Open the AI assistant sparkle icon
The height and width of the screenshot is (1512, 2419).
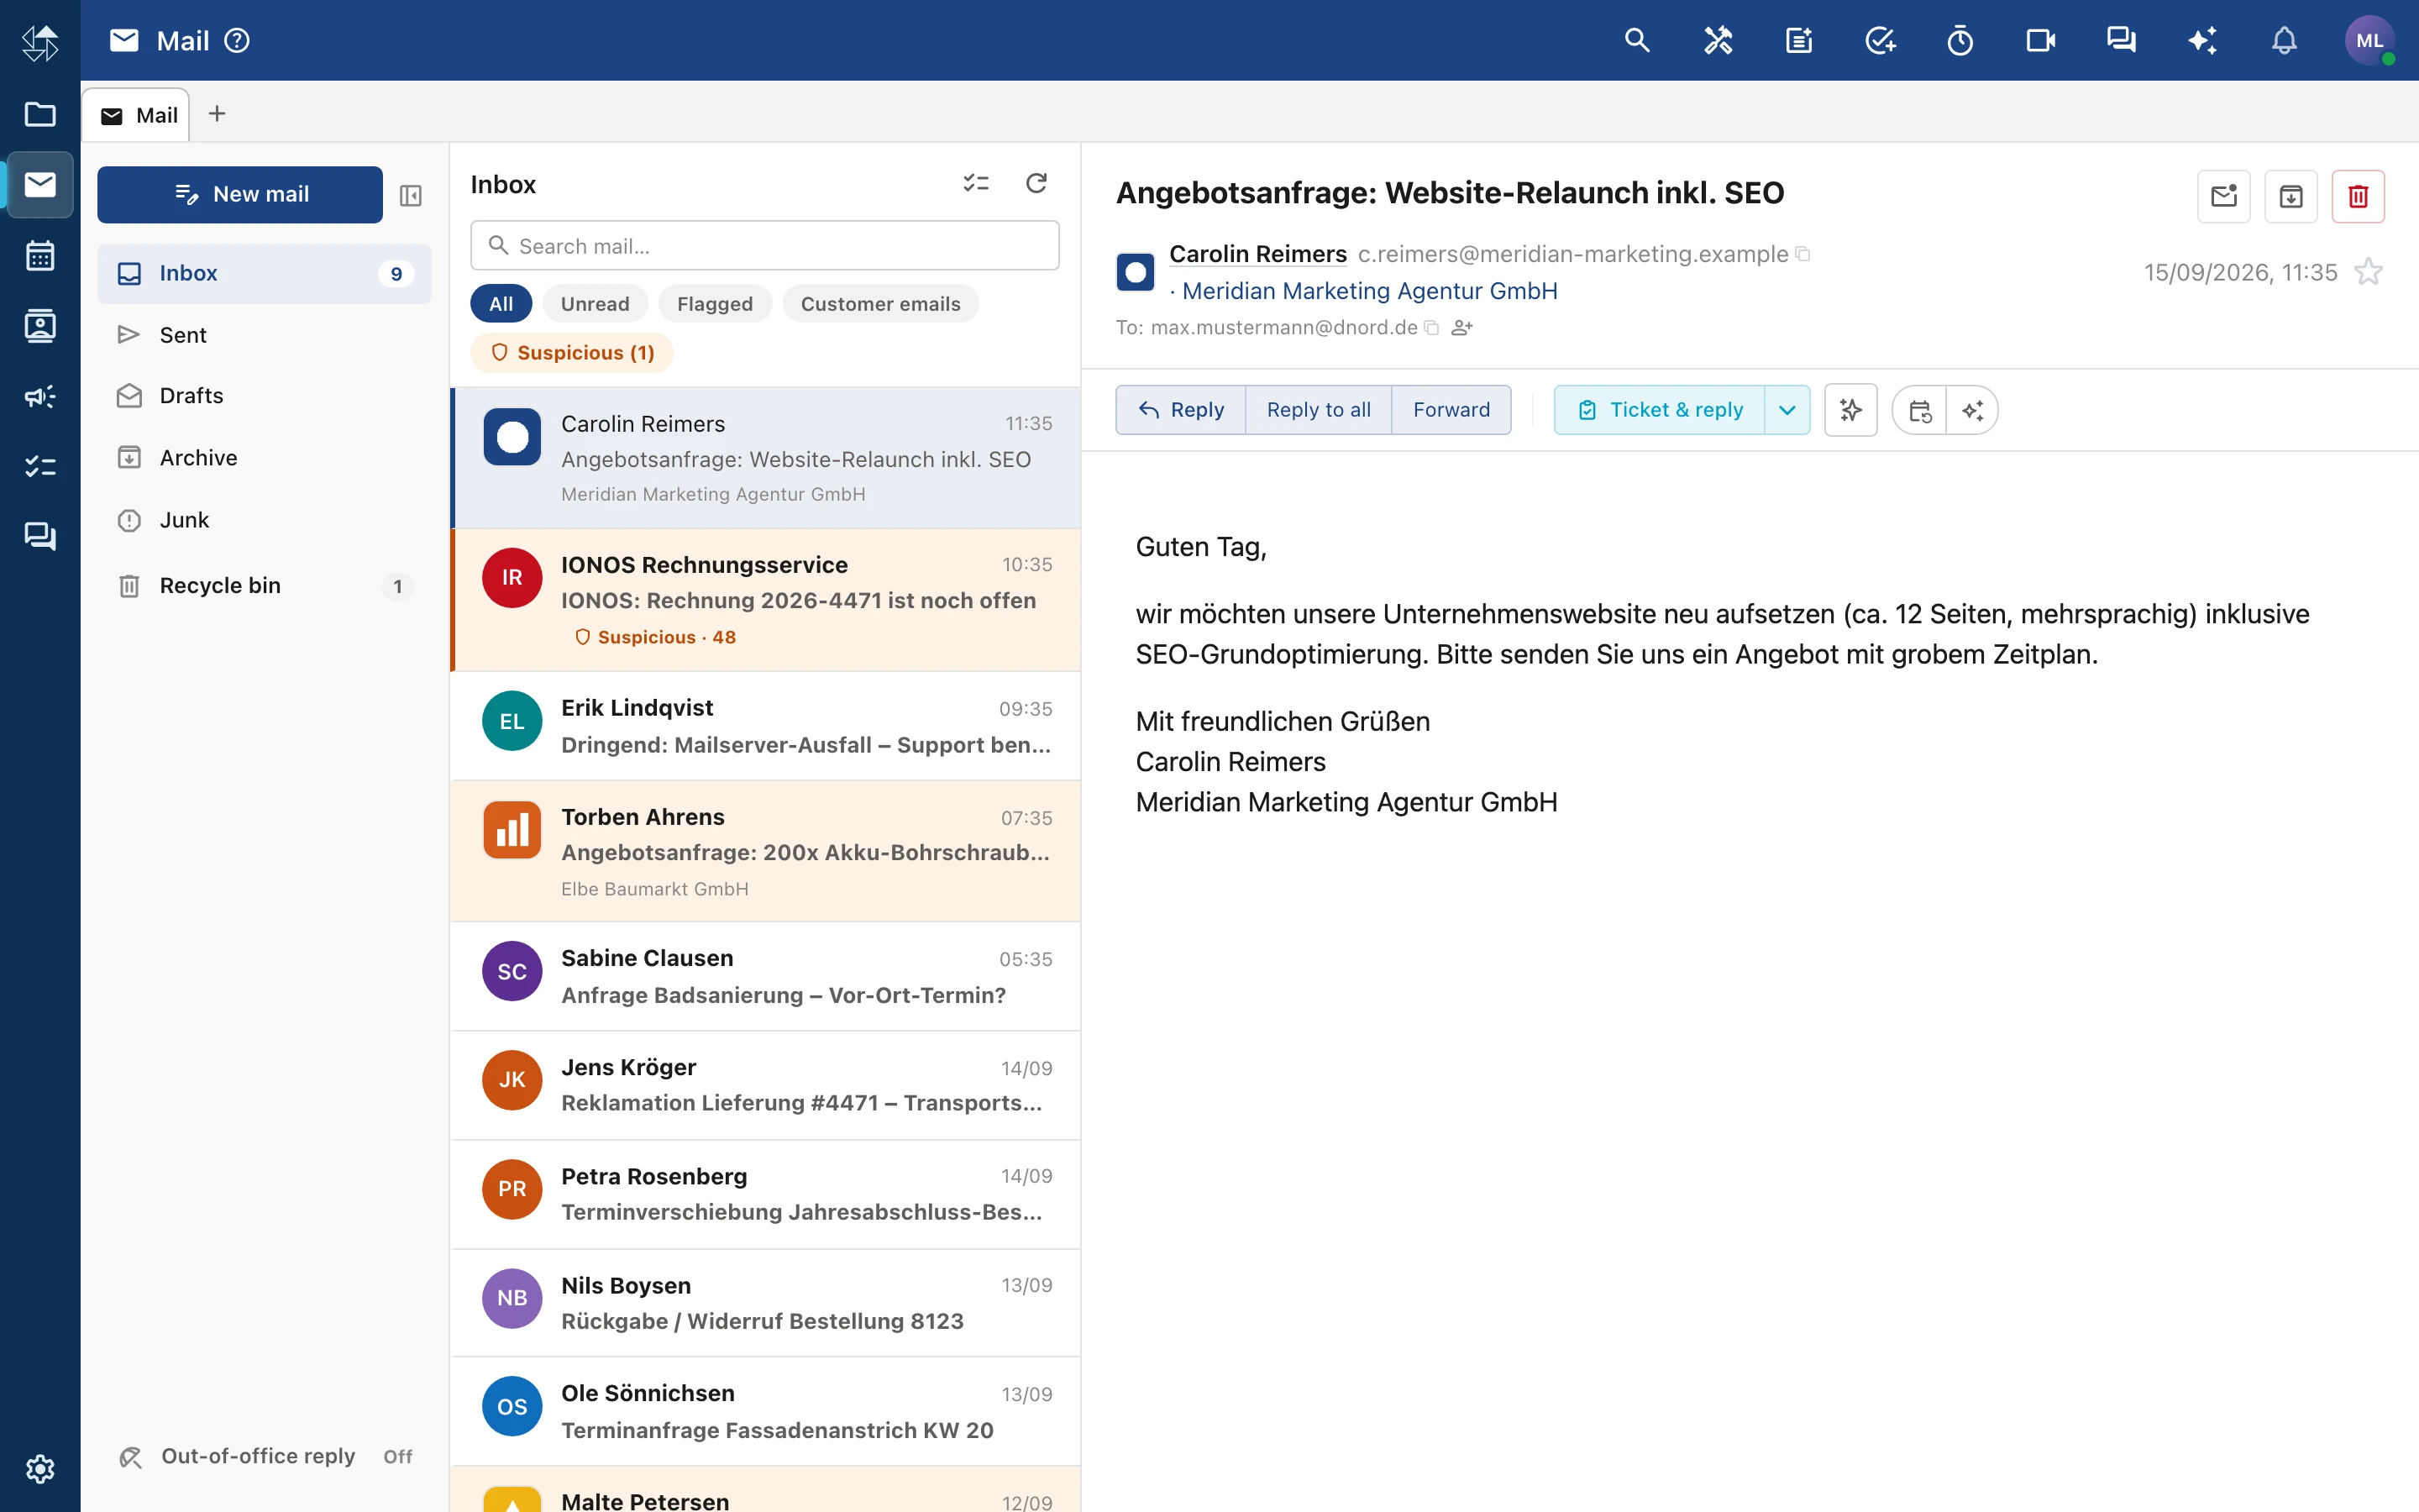click(x=2202, y=40)
